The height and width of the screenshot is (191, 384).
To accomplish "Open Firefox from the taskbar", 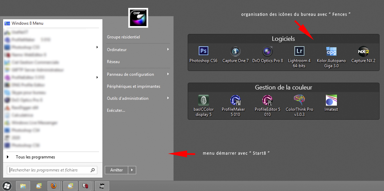I will (54, 186).
